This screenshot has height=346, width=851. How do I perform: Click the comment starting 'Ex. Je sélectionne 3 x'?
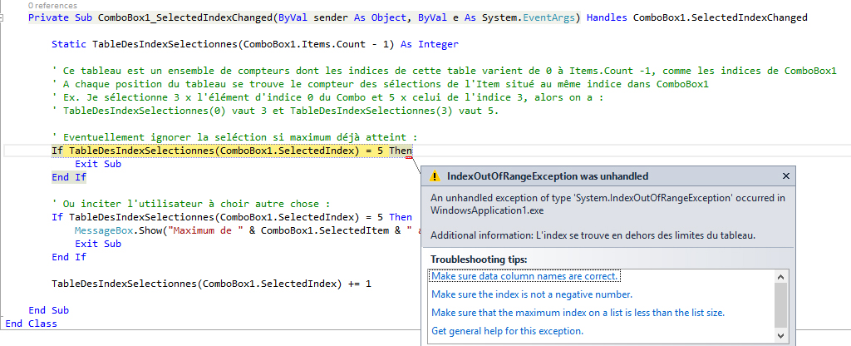pyautogui.click(x=327, y=98)
